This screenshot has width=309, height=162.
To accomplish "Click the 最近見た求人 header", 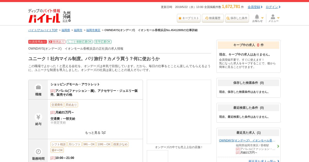I will [x=248, y=133].
